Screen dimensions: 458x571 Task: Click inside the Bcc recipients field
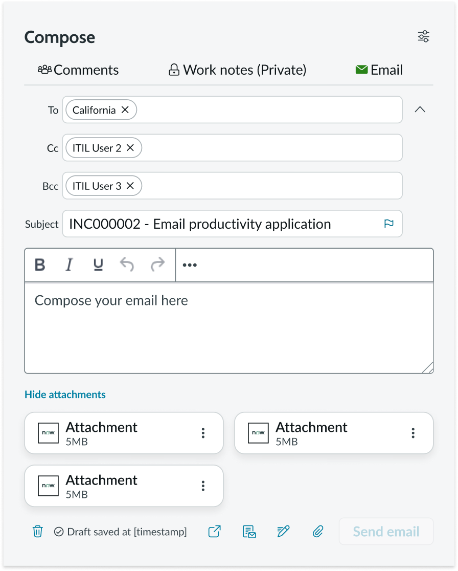(x=233, y=186)
